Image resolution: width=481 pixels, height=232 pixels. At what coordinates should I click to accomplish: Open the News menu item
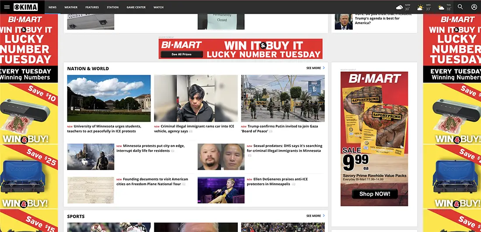pos(52,7)
